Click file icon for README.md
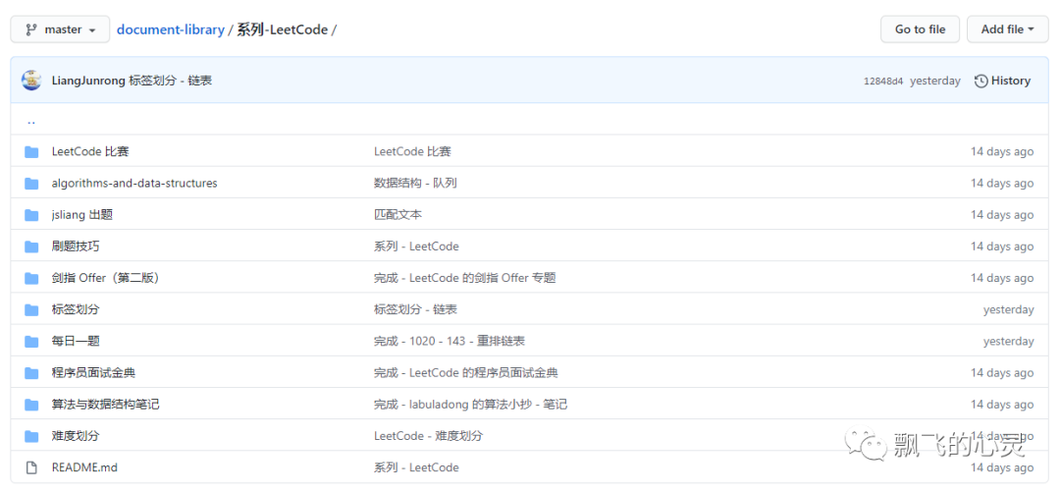Viewport: 1060px width, 492px height. [31, 467]
